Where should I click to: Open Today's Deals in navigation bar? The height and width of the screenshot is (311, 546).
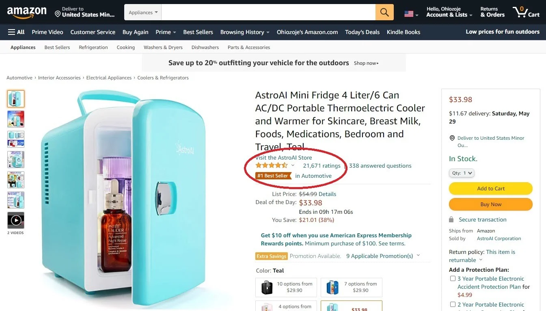point(362,32)
